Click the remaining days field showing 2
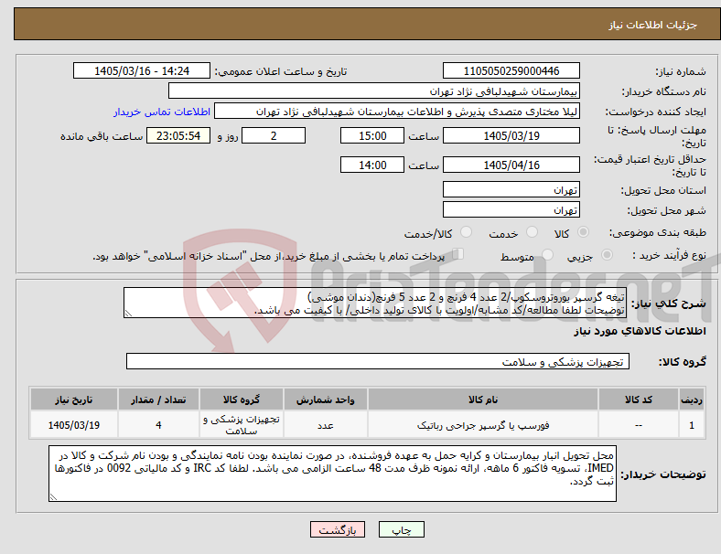 coord(274,135)
